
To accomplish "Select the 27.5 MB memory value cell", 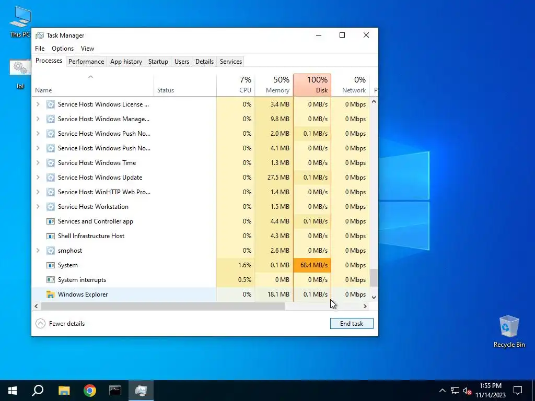I will 274,178.
